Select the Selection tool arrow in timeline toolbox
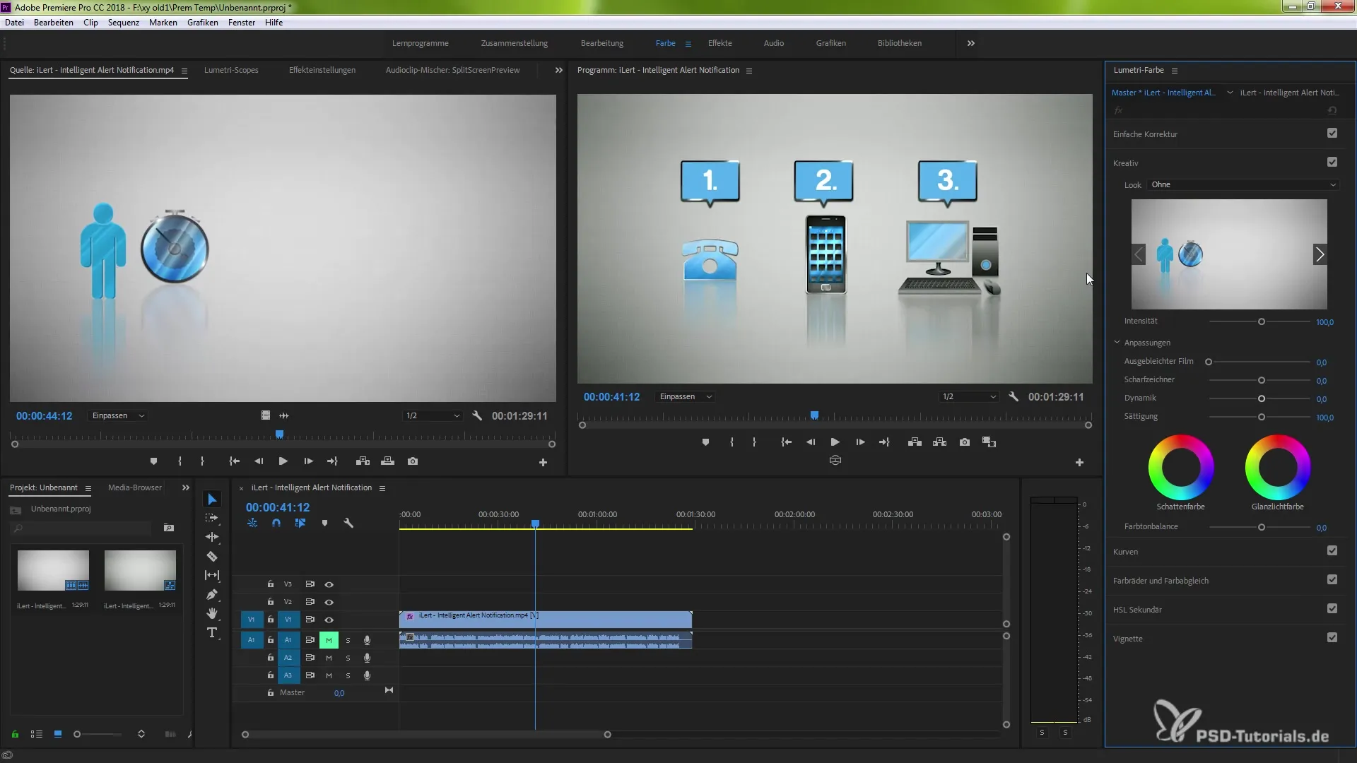Image resolution: width=1357 pixels, height=763 pixels. coord(212,499)
